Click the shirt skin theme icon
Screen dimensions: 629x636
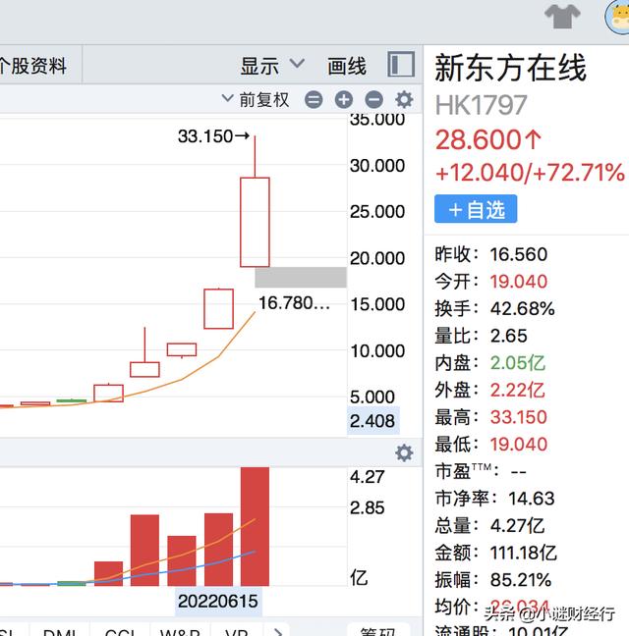point(562,17)
